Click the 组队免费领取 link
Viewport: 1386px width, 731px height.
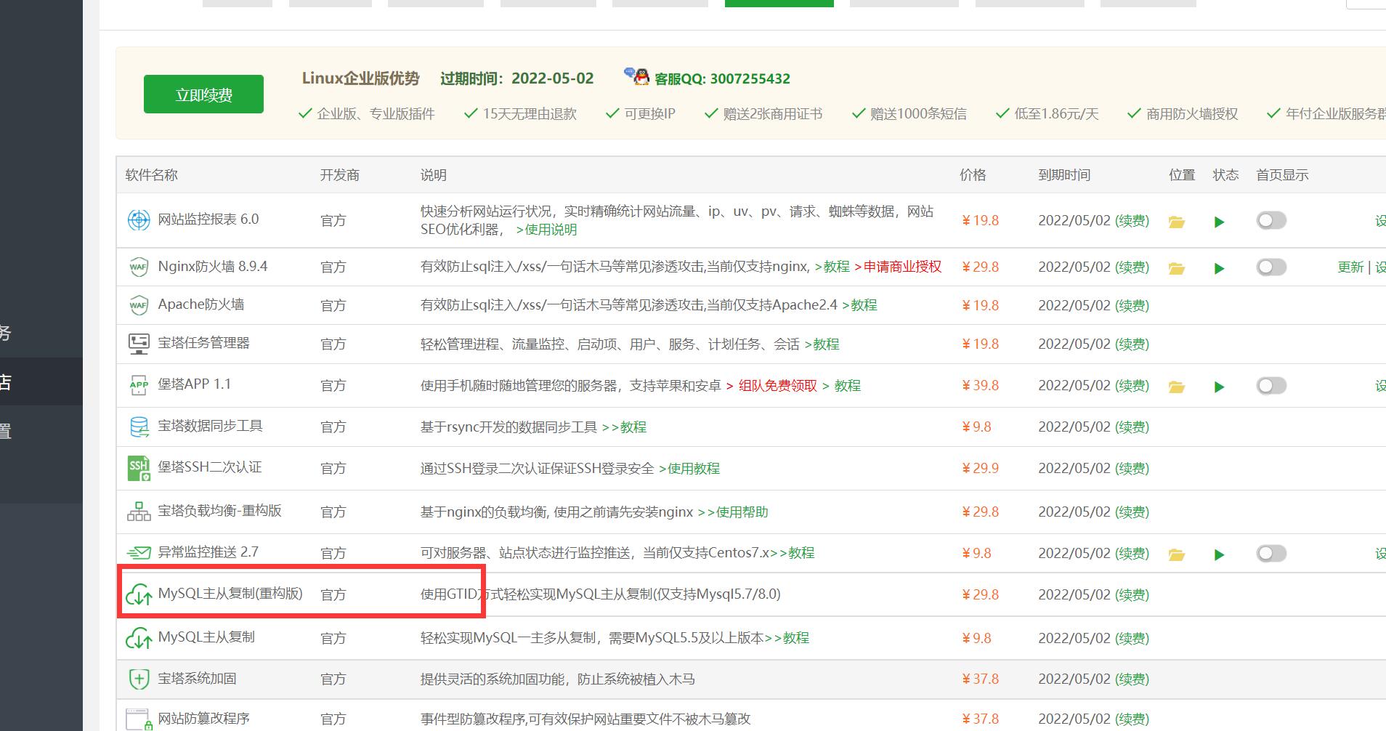coord(778,385)
